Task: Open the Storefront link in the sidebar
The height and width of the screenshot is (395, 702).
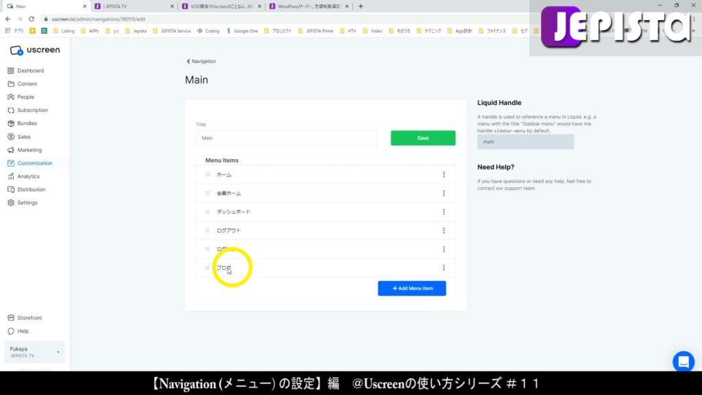Action: point(29,318)
